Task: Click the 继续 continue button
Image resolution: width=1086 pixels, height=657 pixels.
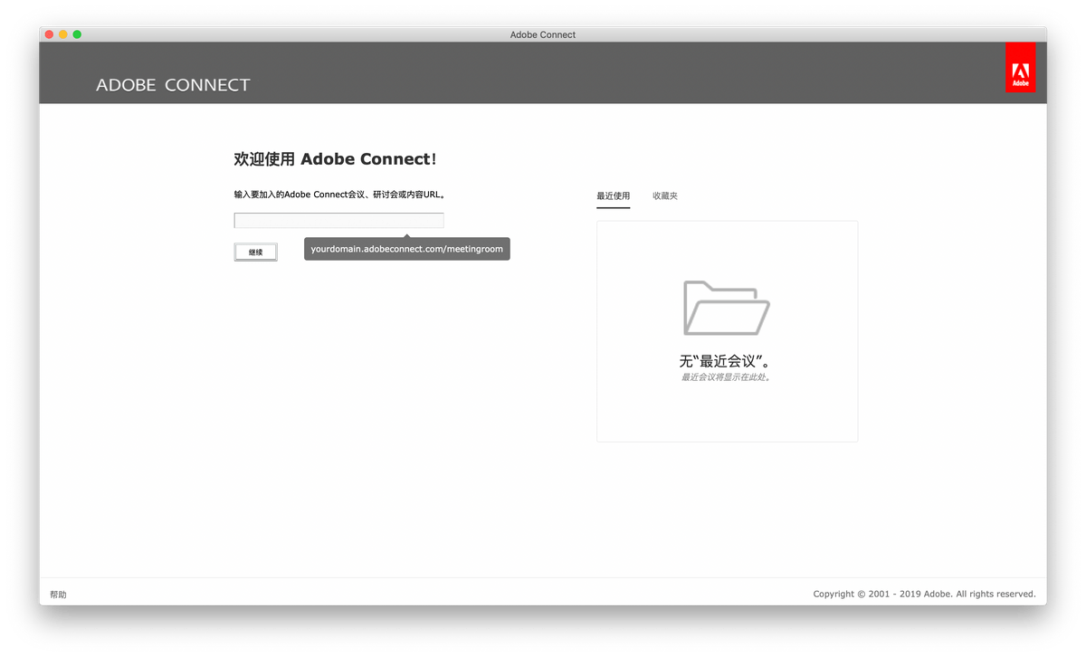Action: (x=255, y=252)
